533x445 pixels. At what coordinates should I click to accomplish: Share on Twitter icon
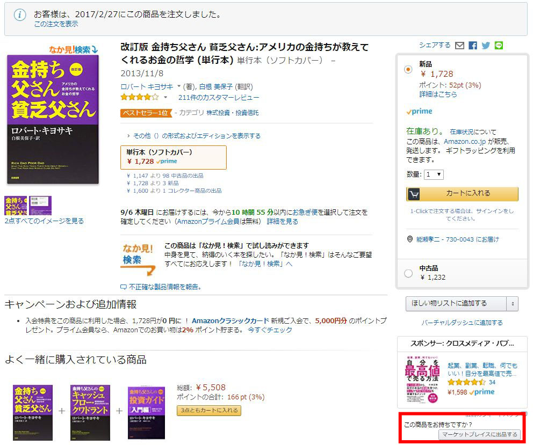[486, 46]
